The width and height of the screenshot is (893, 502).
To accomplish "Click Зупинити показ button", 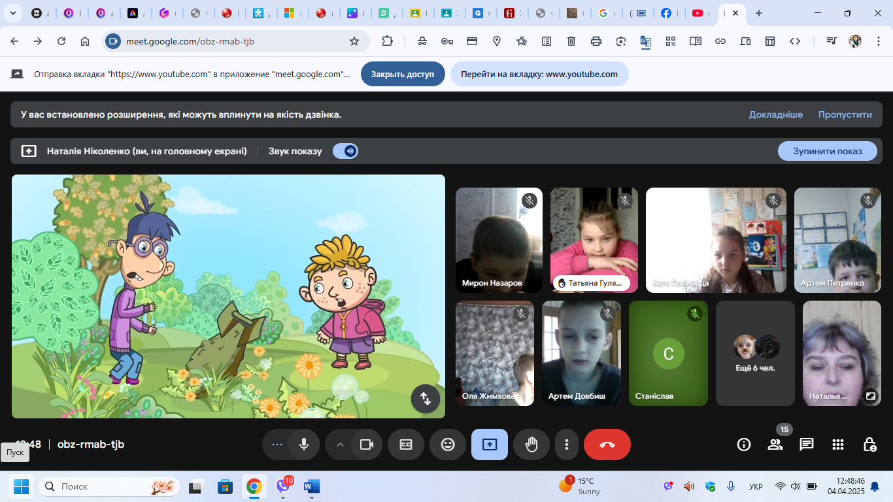I will 828,151.
